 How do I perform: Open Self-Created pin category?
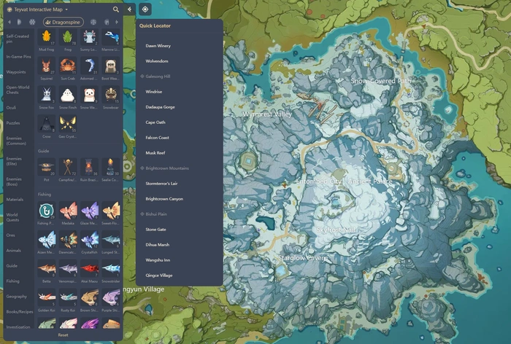click(18, 39)
